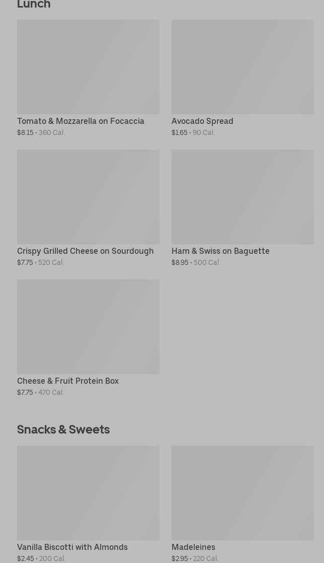This screenshot has width=324, height=563.
Task: Click the Ham & Swiss on Baguette title
Action: (220, 251)
